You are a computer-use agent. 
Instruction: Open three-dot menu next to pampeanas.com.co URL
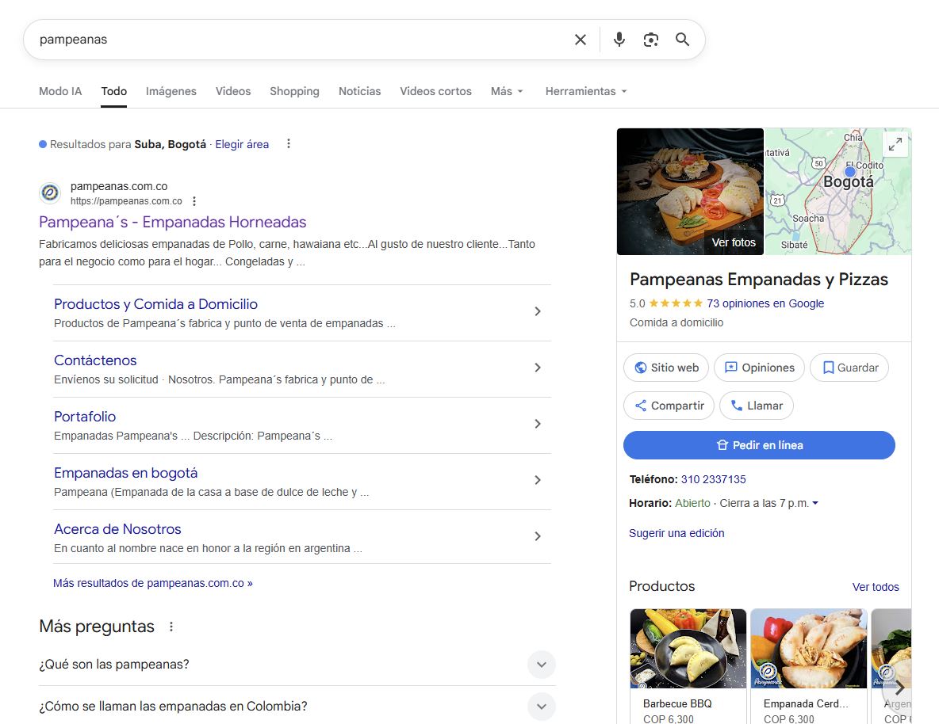pyautogui.click(x=194, y=201)
